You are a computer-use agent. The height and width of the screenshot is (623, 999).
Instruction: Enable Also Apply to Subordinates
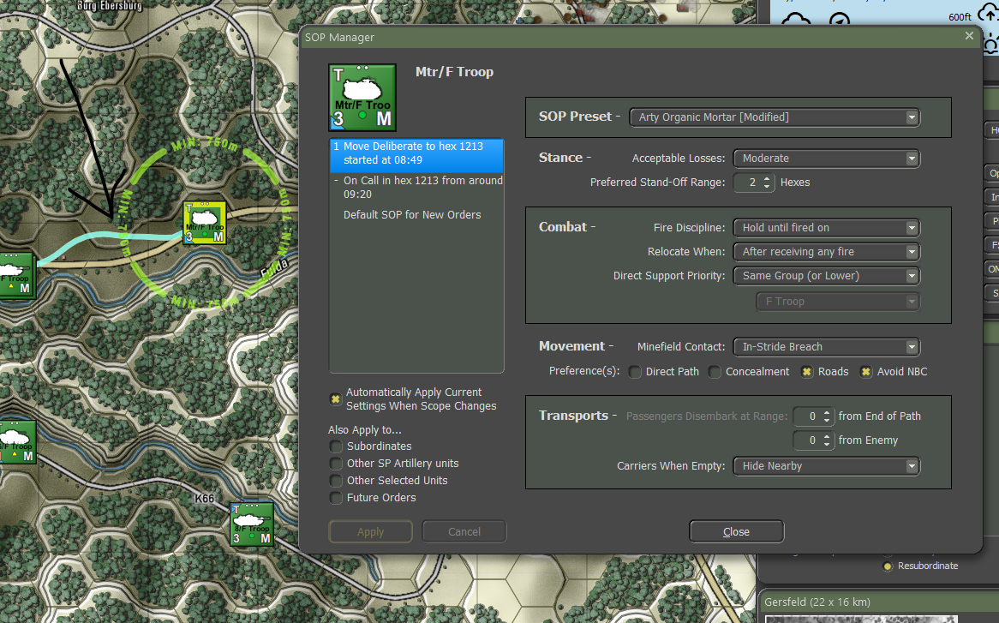click(336, 446)
